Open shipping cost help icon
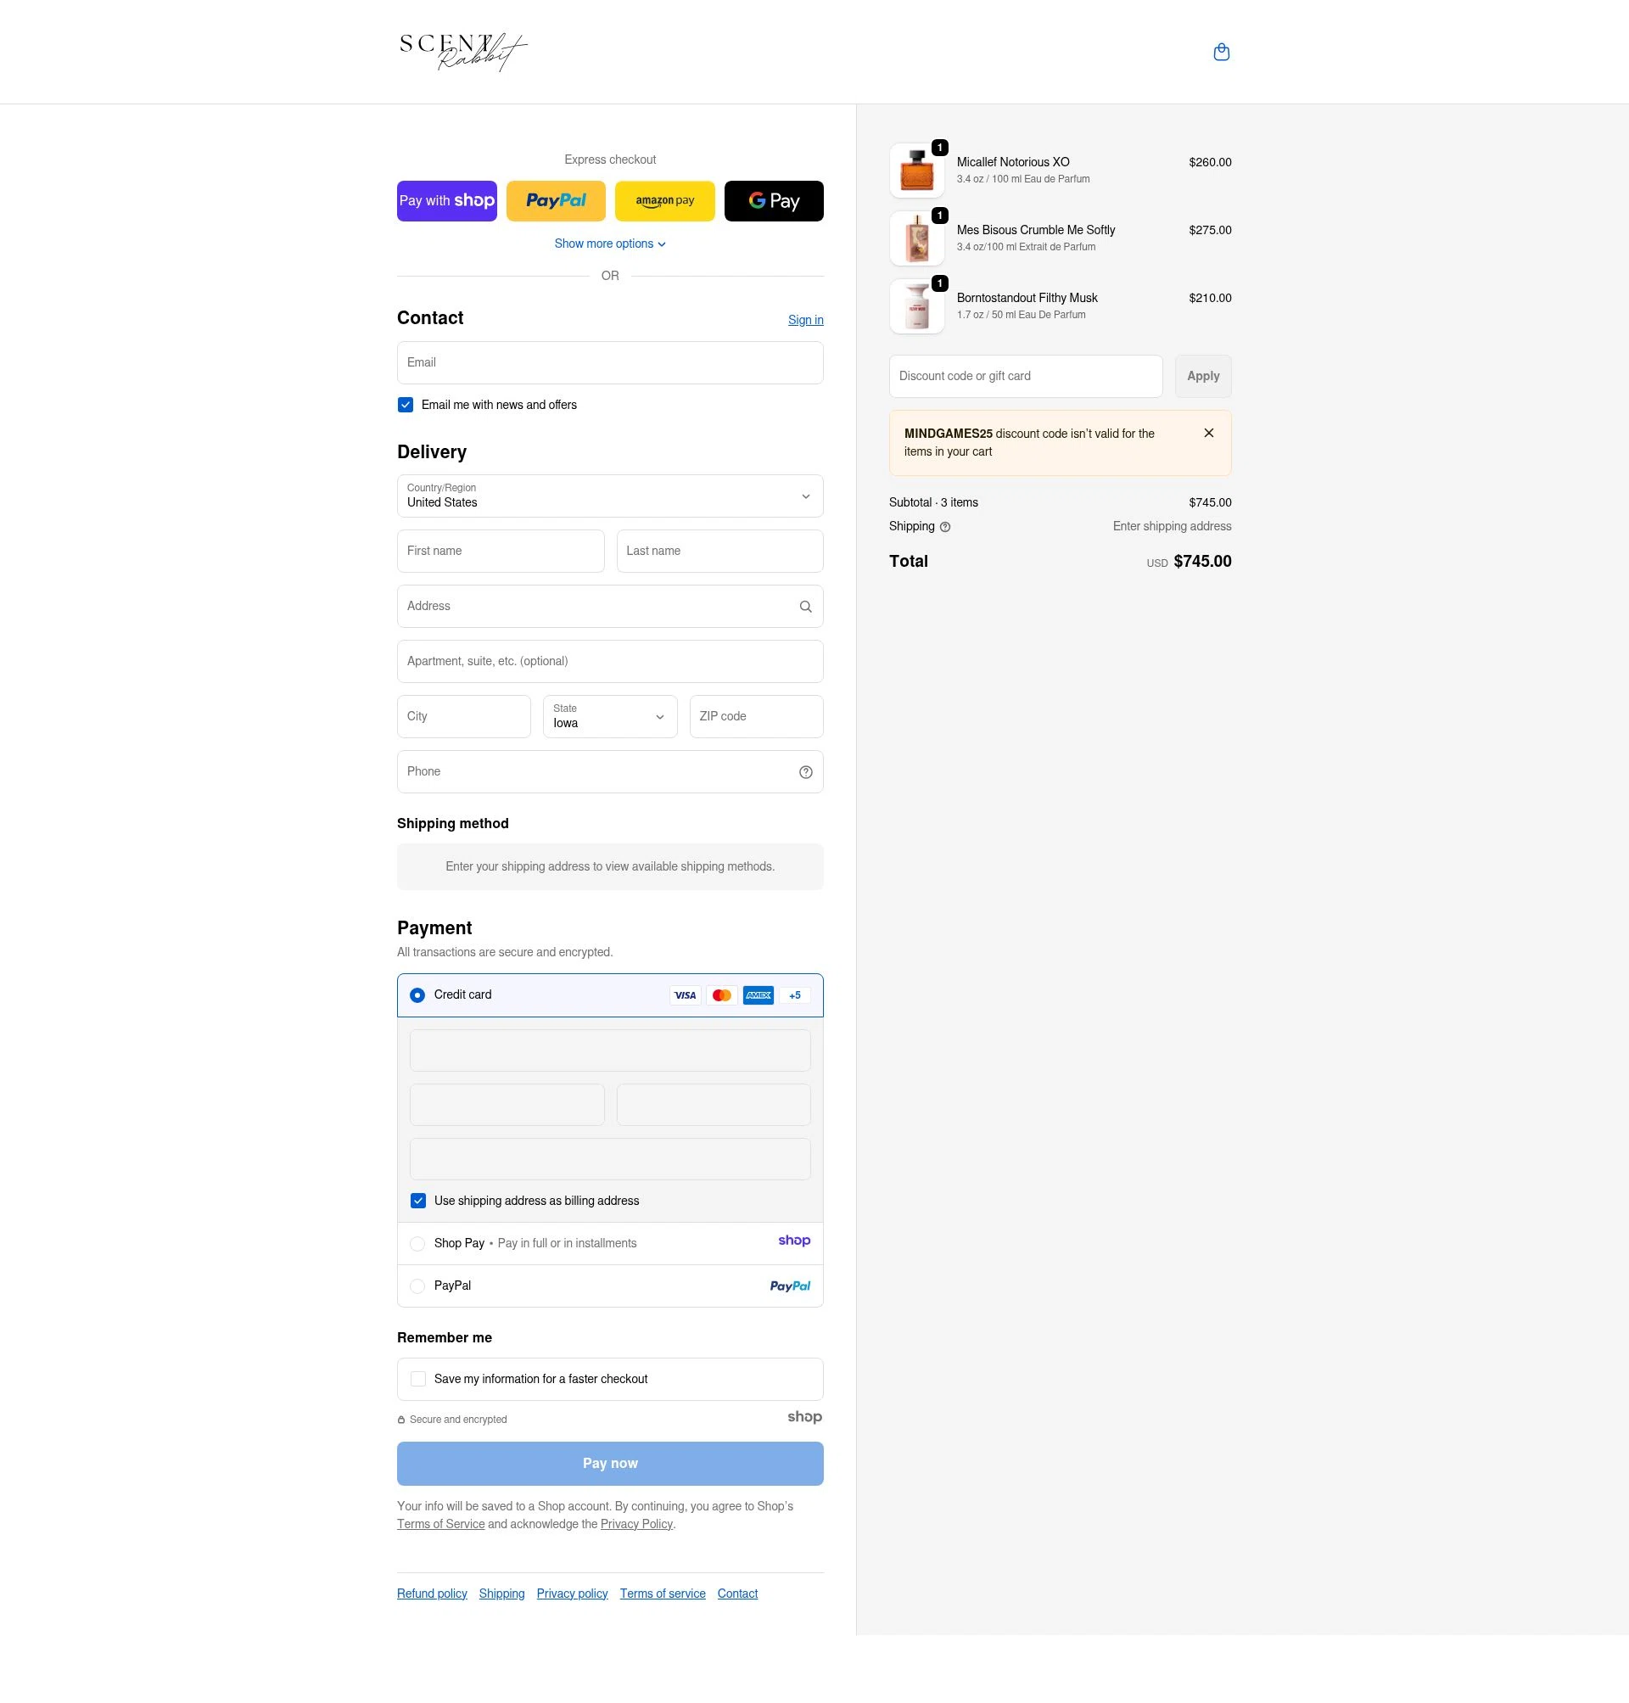Viewport: 1629px width, 1703px height. [945, 526]
